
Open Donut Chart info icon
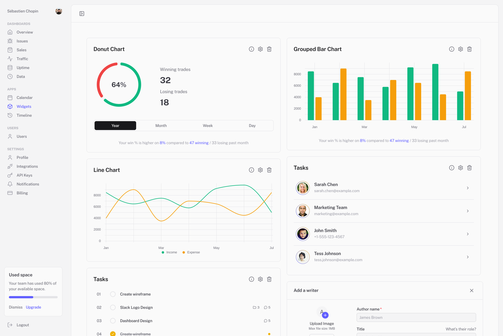click(251, 49)
